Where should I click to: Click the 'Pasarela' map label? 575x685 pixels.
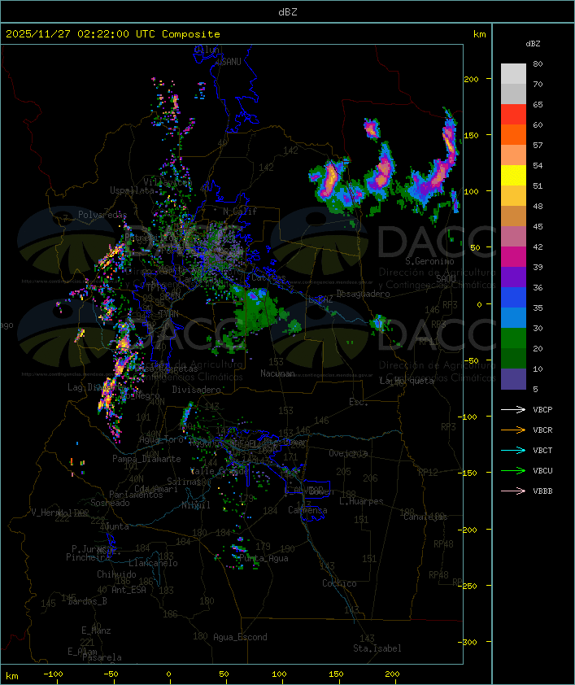pos(102,657)
